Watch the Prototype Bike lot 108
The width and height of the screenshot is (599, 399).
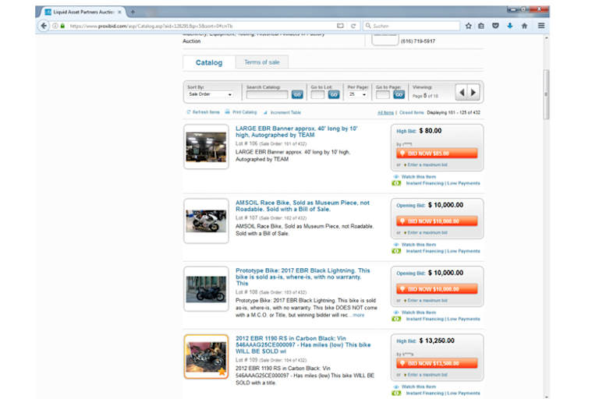(x=419, y=312)
